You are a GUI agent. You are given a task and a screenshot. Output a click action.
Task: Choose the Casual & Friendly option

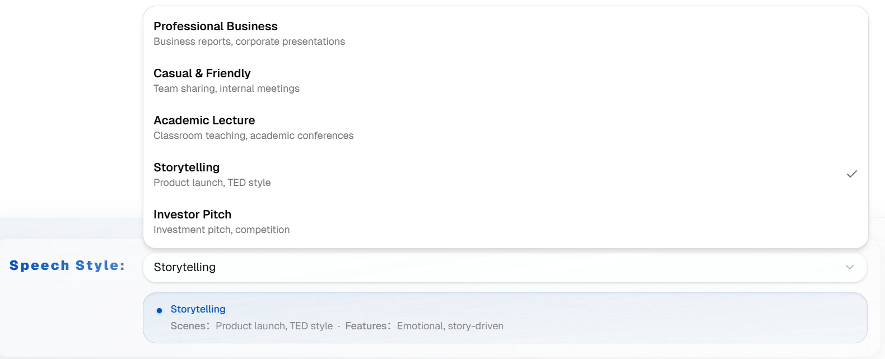coord(202,73)
